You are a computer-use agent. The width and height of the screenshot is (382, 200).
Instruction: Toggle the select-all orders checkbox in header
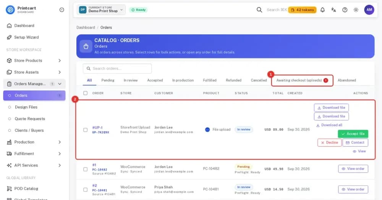[85, 93]
